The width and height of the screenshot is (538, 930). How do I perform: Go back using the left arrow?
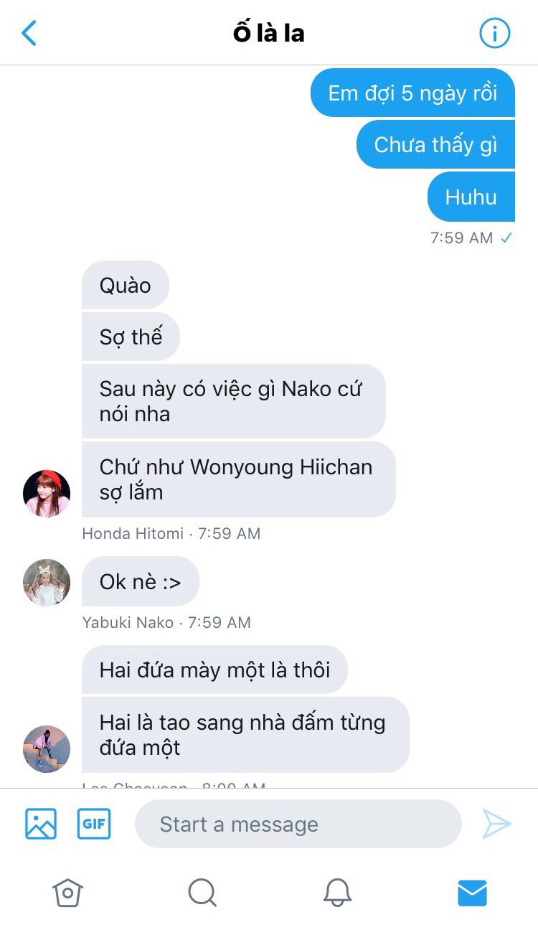29,33
